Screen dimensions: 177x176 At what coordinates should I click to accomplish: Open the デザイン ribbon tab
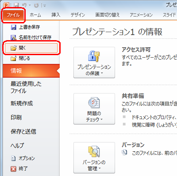[78, 15]
